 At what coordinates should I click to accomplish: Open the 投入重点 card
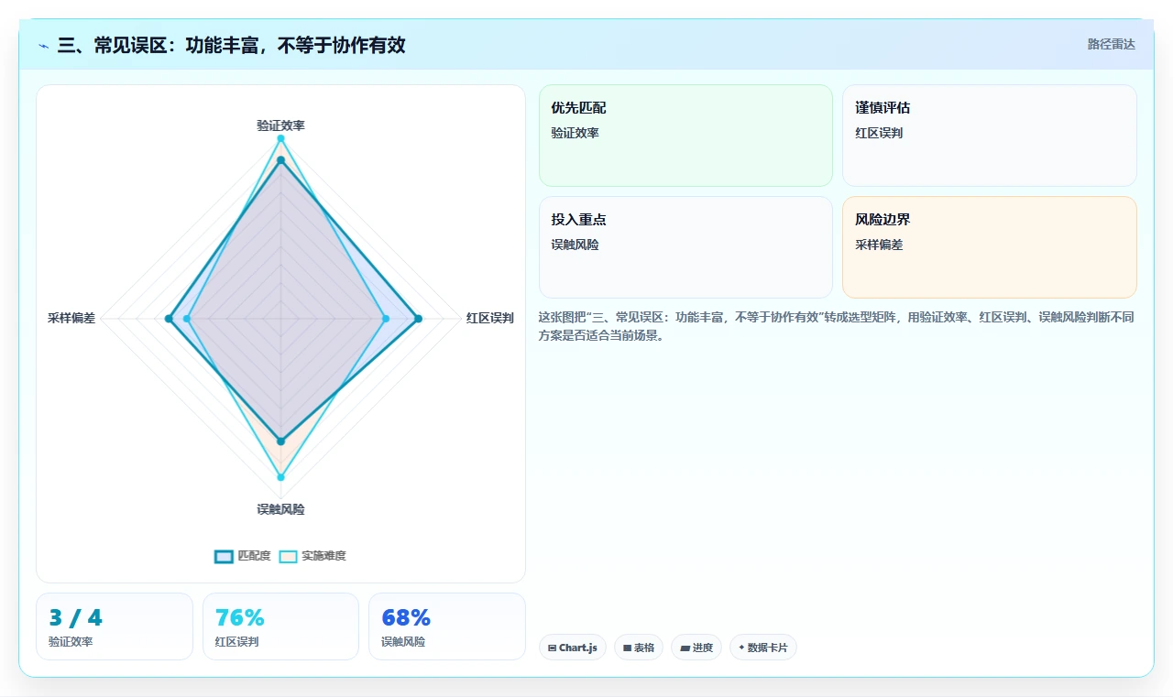click(x=685, y=247)
